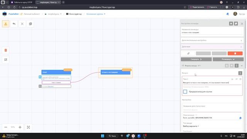Click the fit-to-screen icon near zoom controls
This screenshot has width=247, height=139.
click(x=28, y=127)
